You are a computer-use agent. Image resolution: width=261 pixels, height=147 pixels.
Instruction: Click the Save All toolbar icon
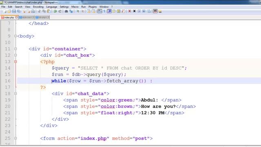(19, 11)
